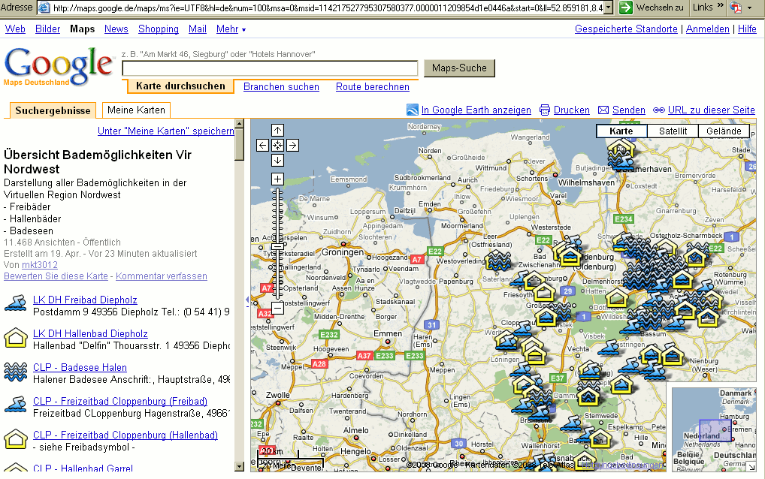Pan the map down with arrow button
This screenshot has height=479, width=765.
click(x=277, y=161)
